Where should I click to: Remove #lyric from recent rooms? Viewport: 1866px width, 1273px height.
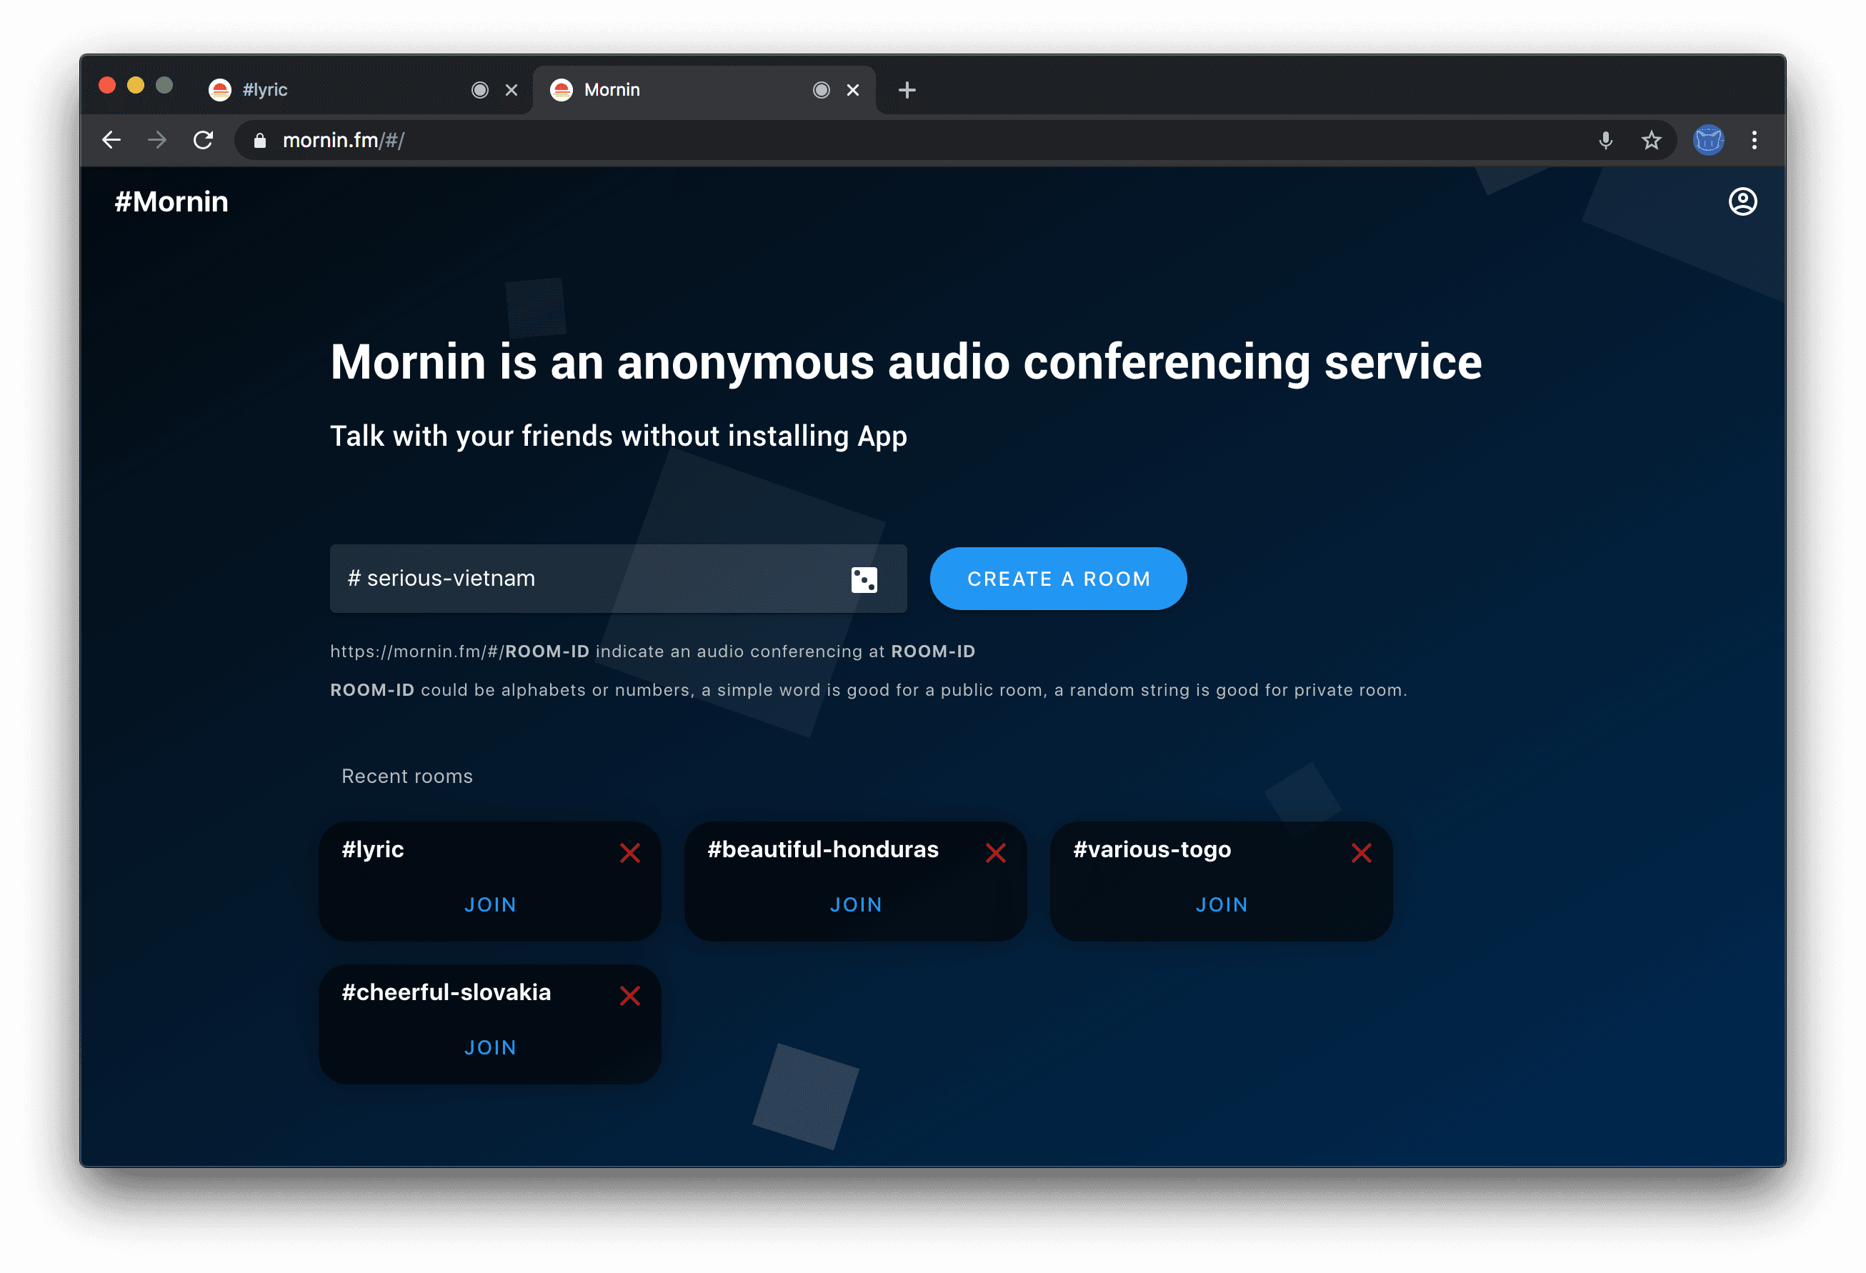coord(629,852)
